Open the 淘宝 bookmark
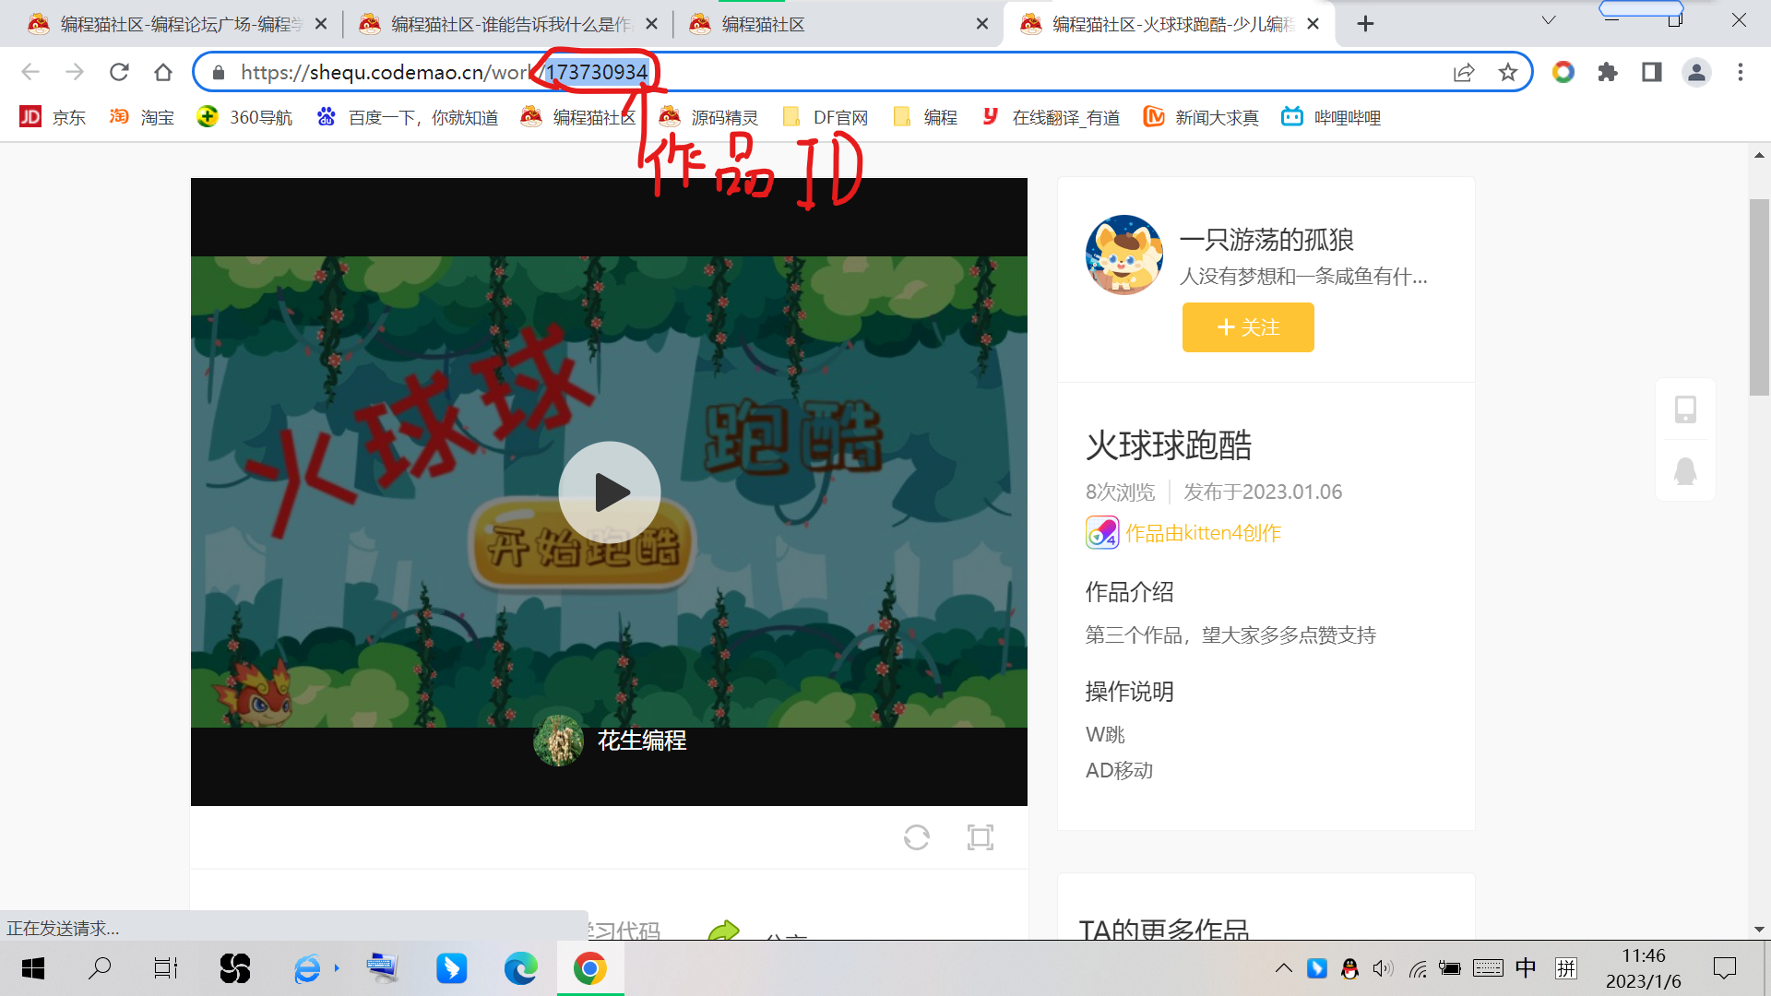 coord(141,117)
